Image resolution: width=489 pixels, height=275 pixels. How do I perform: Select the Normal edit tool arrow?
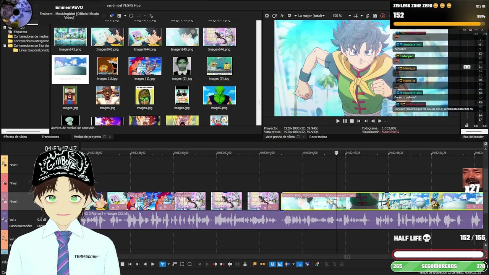[162, 264]
